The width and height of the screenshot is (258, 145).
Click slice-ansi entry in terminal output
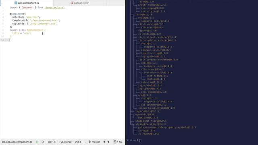pos(152,27)
